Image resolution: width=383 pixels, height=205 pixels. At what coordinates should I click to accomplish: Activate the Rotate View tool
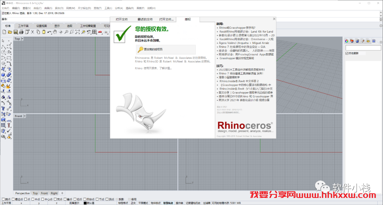click(61, 32)
